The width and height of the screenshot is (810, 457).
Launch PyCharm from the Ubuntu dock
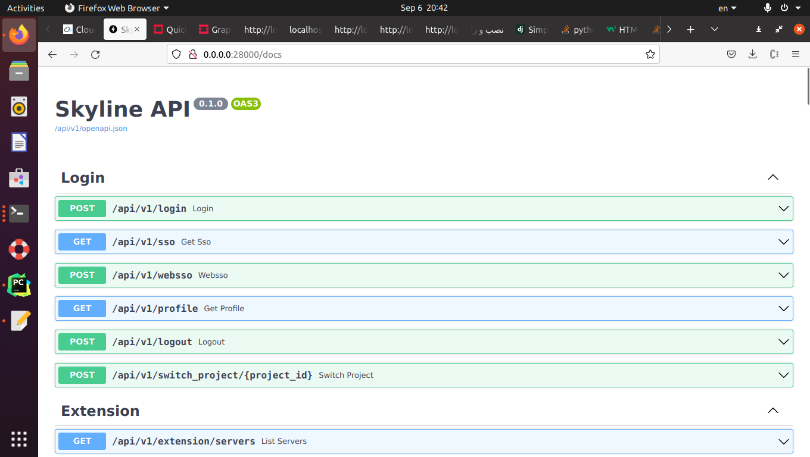[19, 286]
